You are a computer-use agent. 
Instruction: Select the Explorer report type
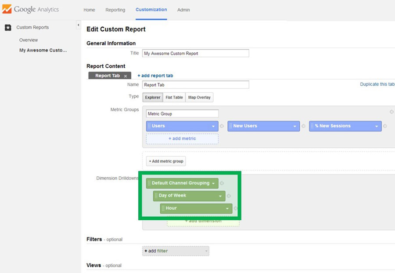coord(153,97)
